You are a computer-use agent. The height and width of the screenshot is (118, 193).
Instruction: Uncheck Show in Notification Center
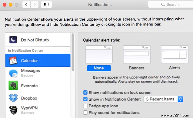(x=85, y=99)
